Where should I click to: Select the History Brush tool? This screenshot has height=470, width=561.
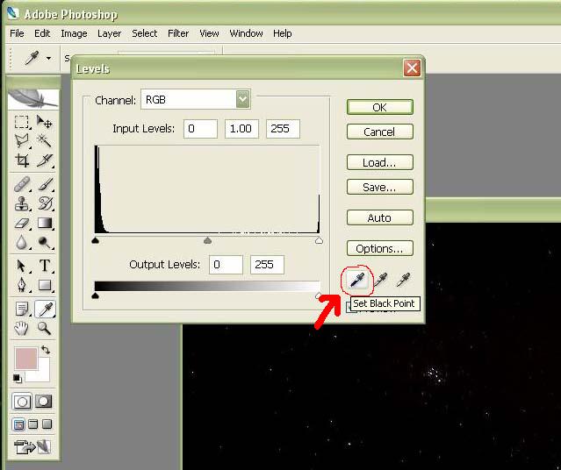click(x=45, y=203)
